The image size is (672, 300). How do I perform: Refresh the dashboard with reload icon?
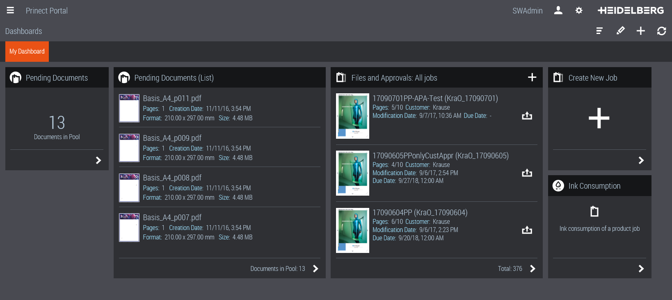click(x=661, y=31)
